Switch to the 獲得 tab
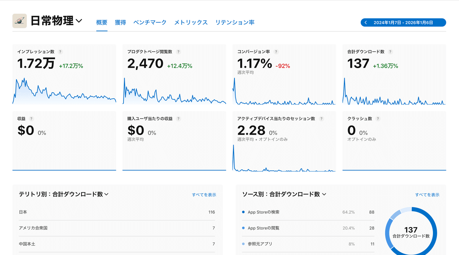 click(x=120, y=22)
